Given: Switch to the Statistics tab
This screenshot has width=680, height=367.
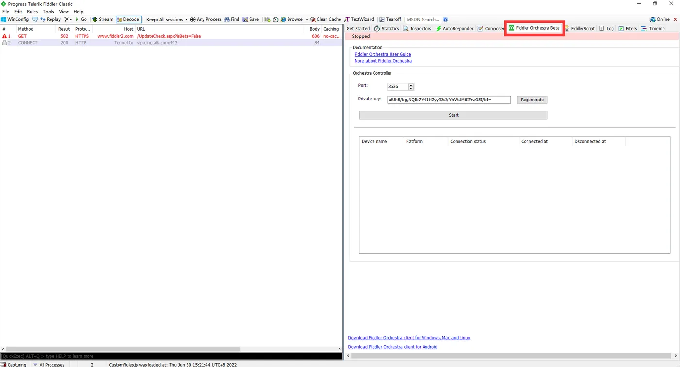Looking at the screenshot, I should tap(387, 29).
